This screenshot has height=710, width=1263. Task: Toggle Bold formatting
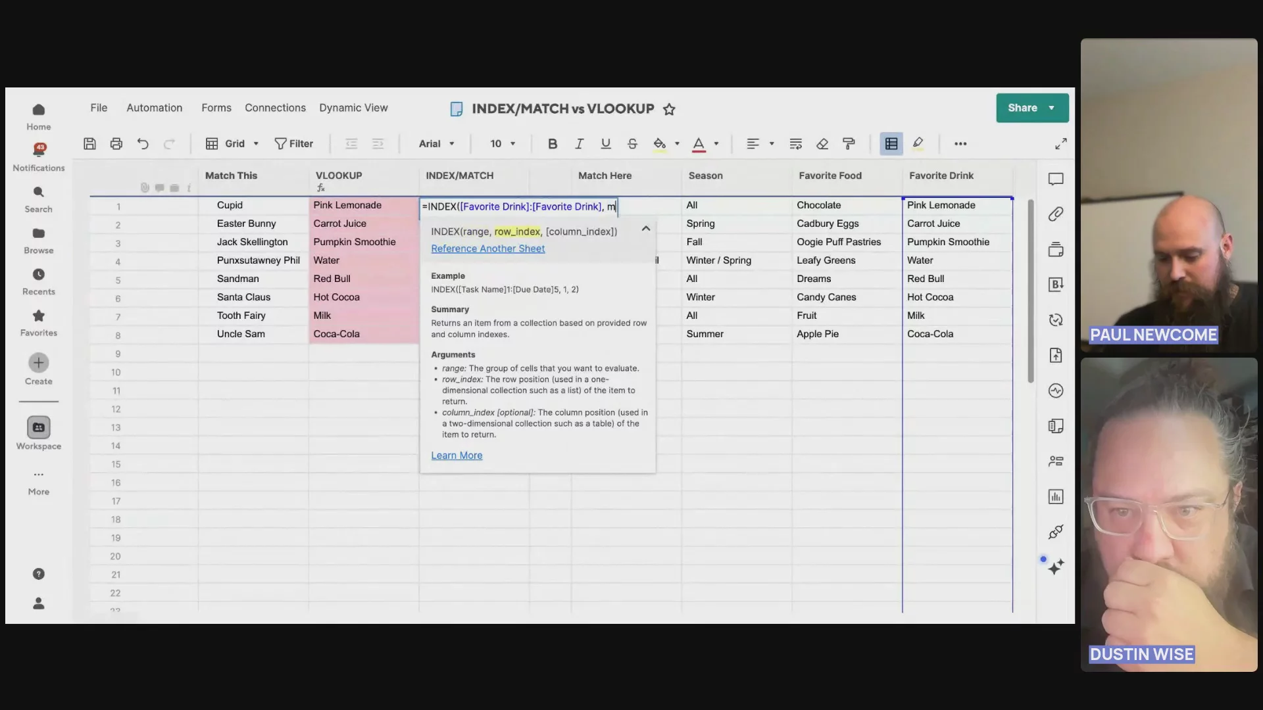[x=553, y=143]
